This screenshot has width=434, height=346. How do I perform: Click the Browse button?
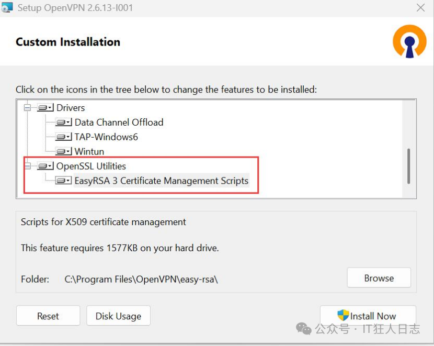(x=379, y=278)
